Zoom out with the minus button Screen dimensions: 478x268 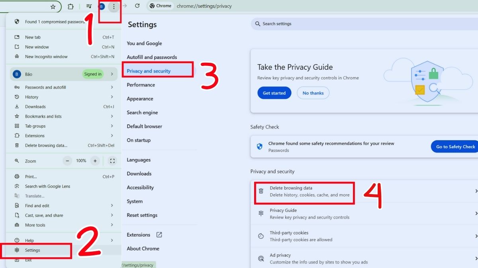point(68,161)
